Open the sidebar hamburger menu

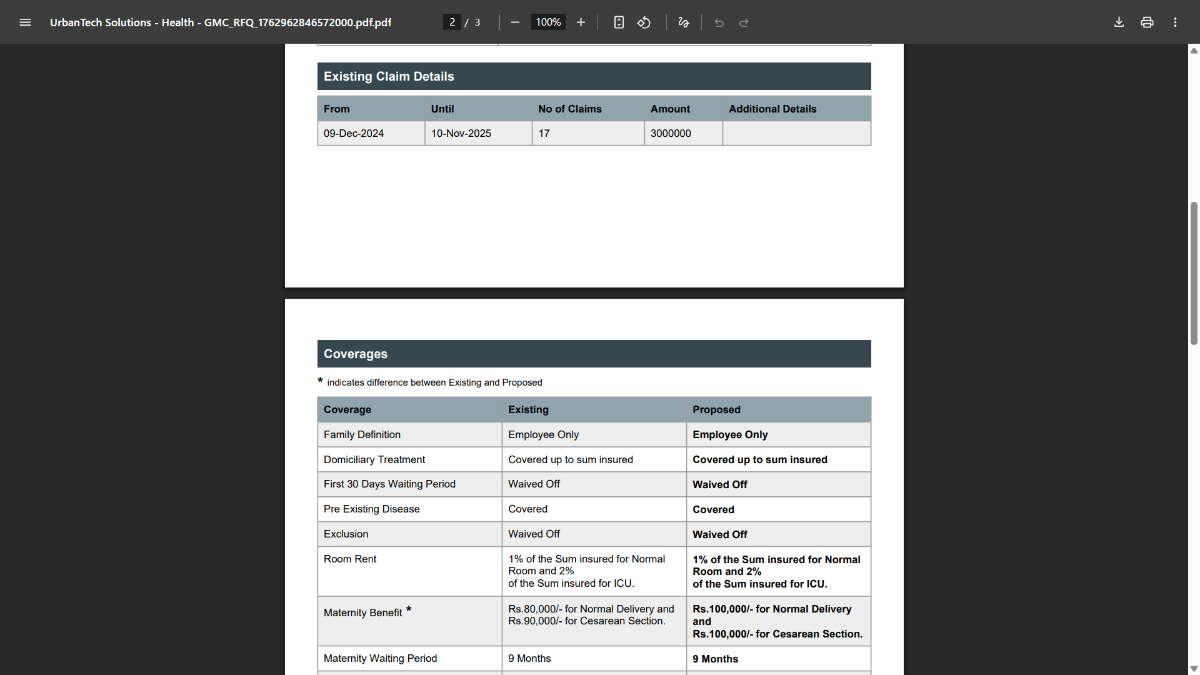(25, 22)
